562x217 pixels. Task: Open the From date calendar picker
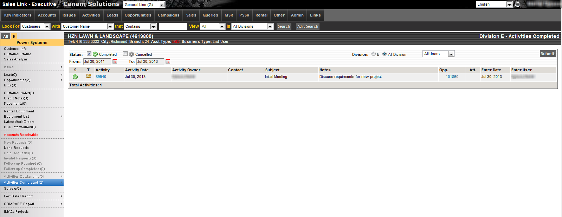tap(115, 61)
